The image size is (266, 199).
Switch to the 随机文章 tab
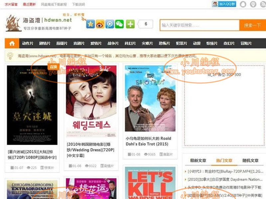(250, 160)
